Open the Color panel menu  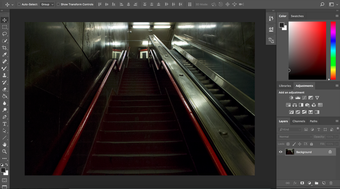(x=337, y=16)
